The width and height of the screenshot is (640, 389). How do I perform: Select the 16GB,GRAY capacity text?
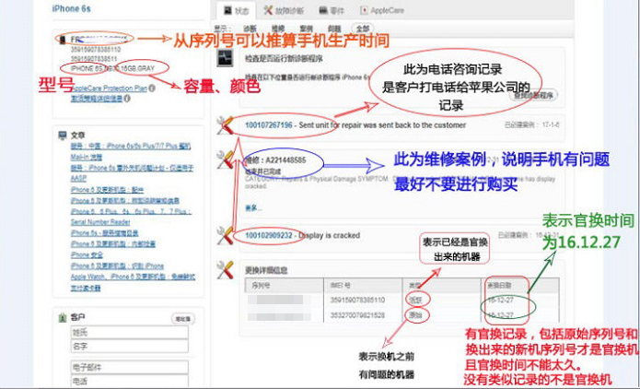[x=138, y=68]
